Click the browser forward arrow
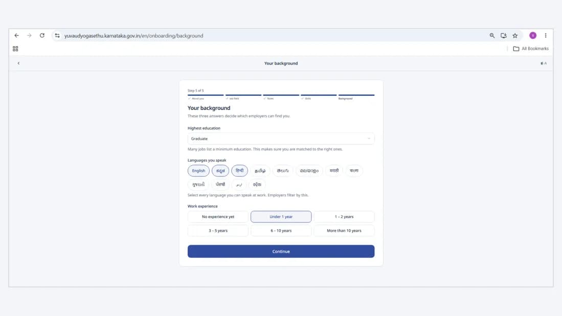Image resolution: width=562 pixels, height=316 pixels. [29, 35]
